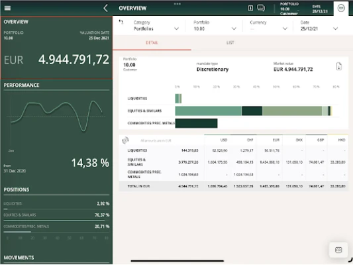
Task: Click the currency globe icon in table header
Action: point(125,140)
